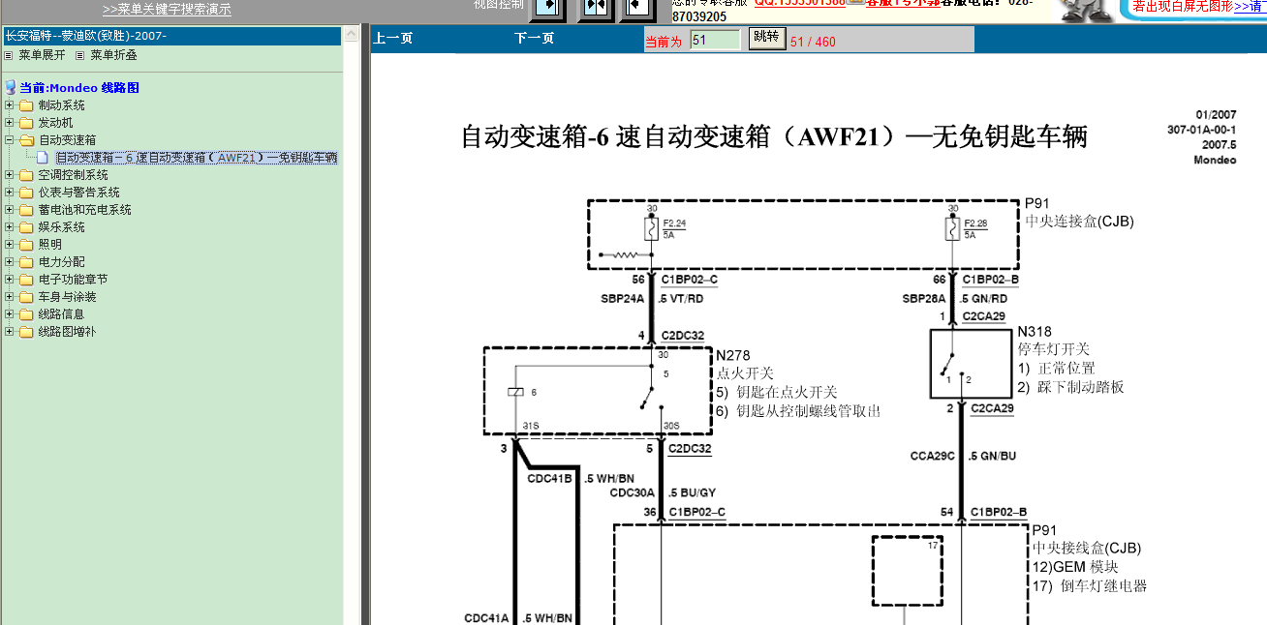Open the 菜单关键字搜索演示 link
The height and width of the screenshot is (625, 1267).
165,10
